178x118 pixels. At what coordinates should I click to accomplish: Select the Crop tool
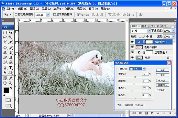(5, 42)
